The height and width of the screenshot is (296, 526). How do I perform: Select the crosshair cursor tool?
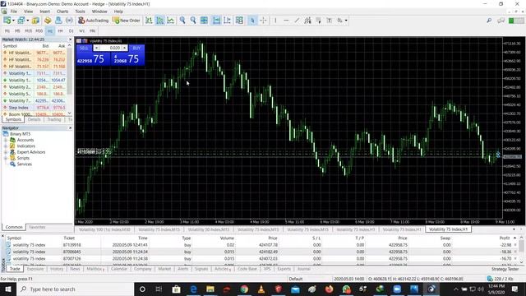pyautogui.click(x=263, y=21)
